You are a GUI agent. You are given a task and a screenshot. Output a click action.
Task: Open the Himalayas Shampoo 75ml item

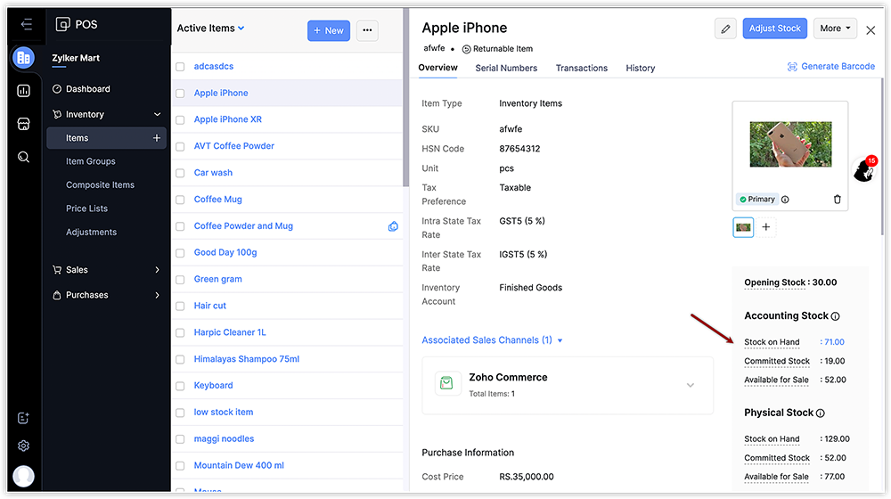point(247,359)
